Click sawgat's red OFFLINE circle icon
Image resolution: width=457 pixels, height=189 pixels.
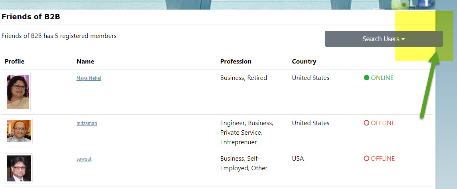point(367,159)
